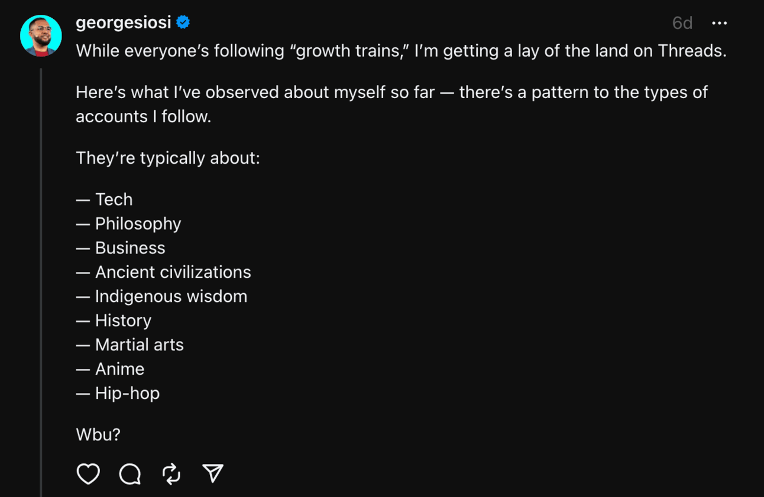Click the "— Philosophy" list entry
Screen dimensions: 764x497
[128, 223]
